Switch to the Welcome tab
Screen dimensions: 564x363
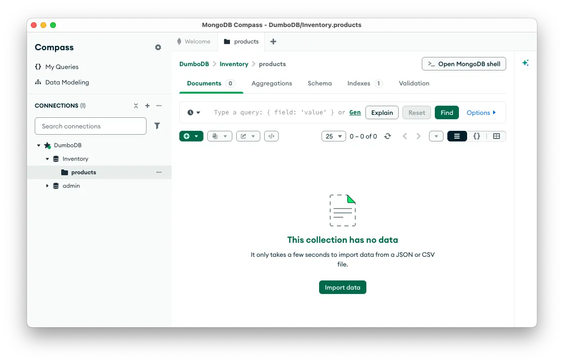coord(194,42)
